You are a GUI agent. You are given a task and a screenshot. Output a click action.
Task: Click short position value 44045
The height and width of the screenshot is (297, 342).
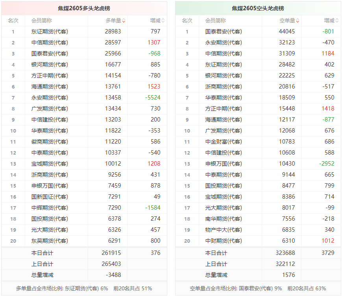click(287, 31)
